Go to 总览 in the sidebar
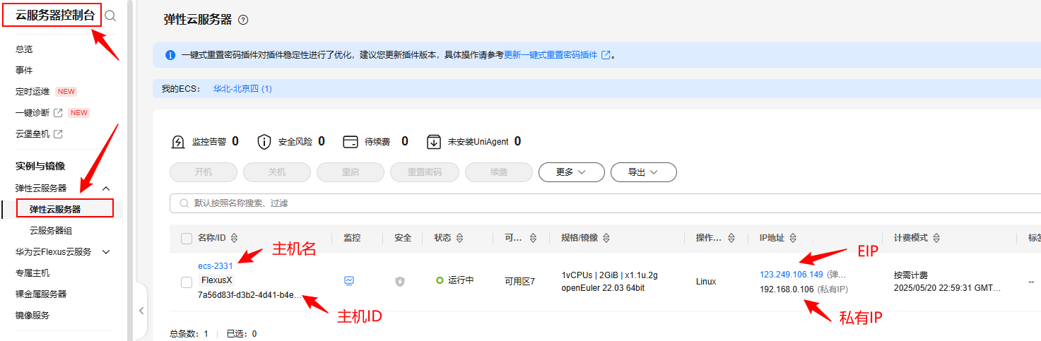1041x341 pixels. (24, 49)
